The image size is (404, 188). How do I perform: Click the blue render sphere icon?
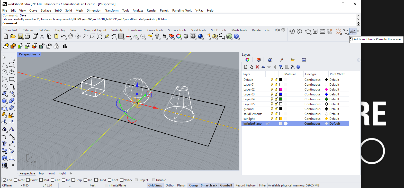coord(200,36)
